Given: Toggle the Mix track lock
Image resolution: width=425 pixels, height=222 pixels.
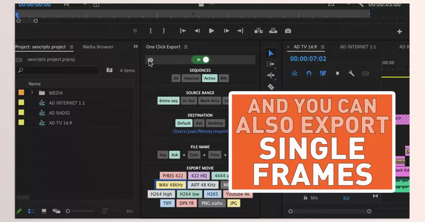Looking at the screenshot, I should 305,198.
